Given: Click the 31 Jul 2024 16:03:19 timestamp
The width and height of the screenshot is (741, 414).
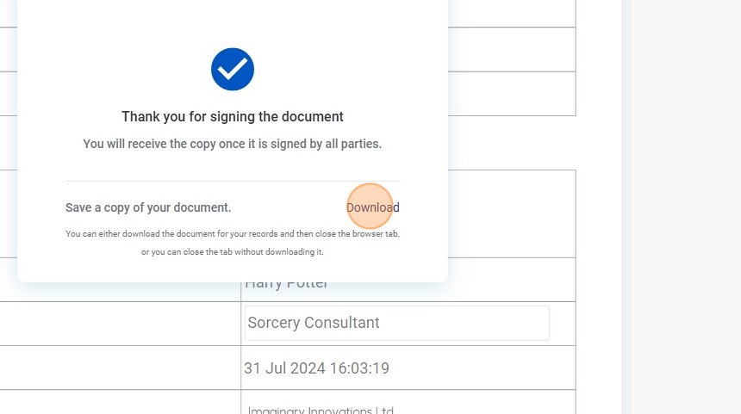Looking at the screenshot, I should 317,368.
